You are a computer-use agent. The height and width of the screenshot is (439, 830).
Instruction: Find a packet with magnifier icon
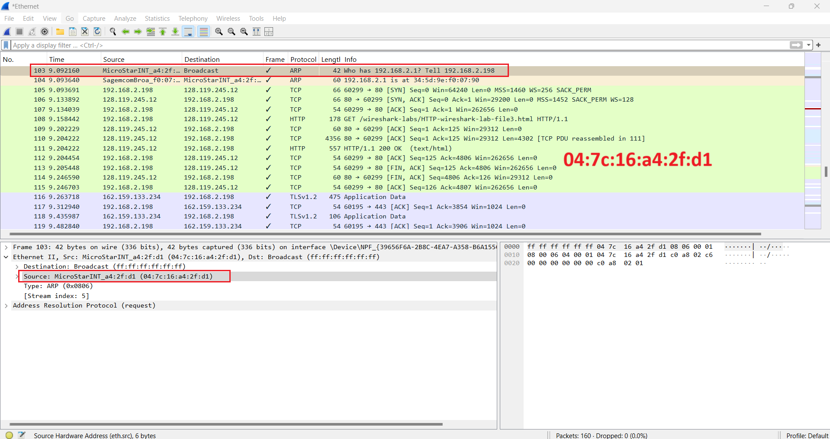coord(113,32)
